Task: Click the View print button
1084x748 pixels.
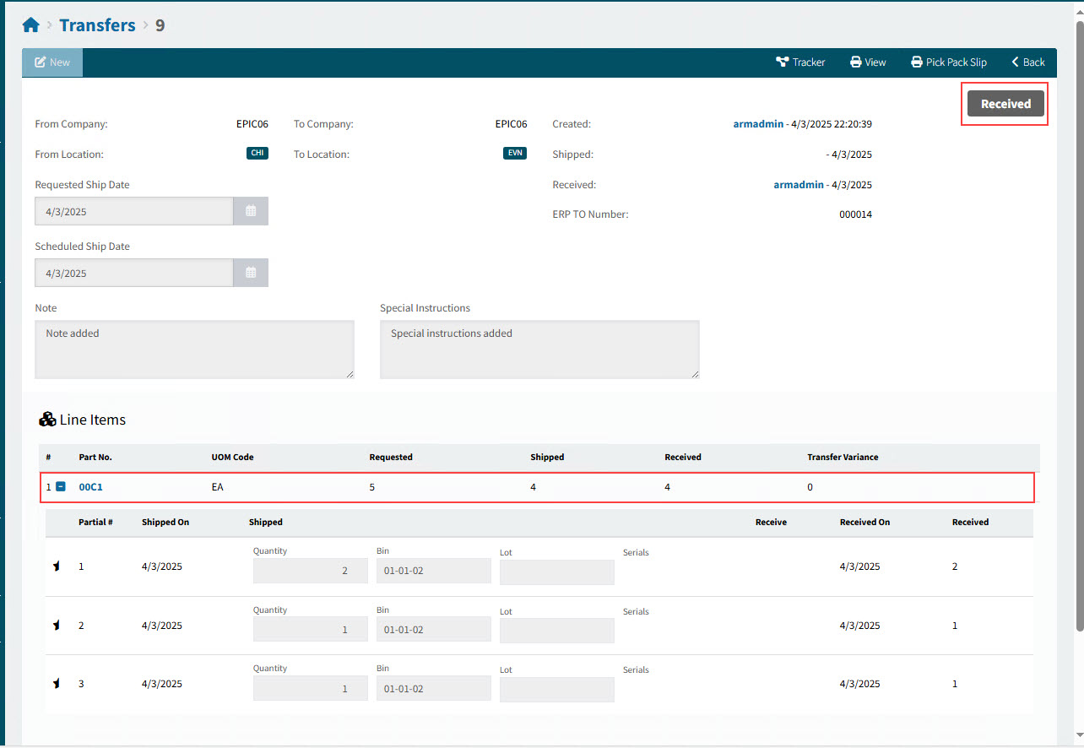Action: (868, 62)
